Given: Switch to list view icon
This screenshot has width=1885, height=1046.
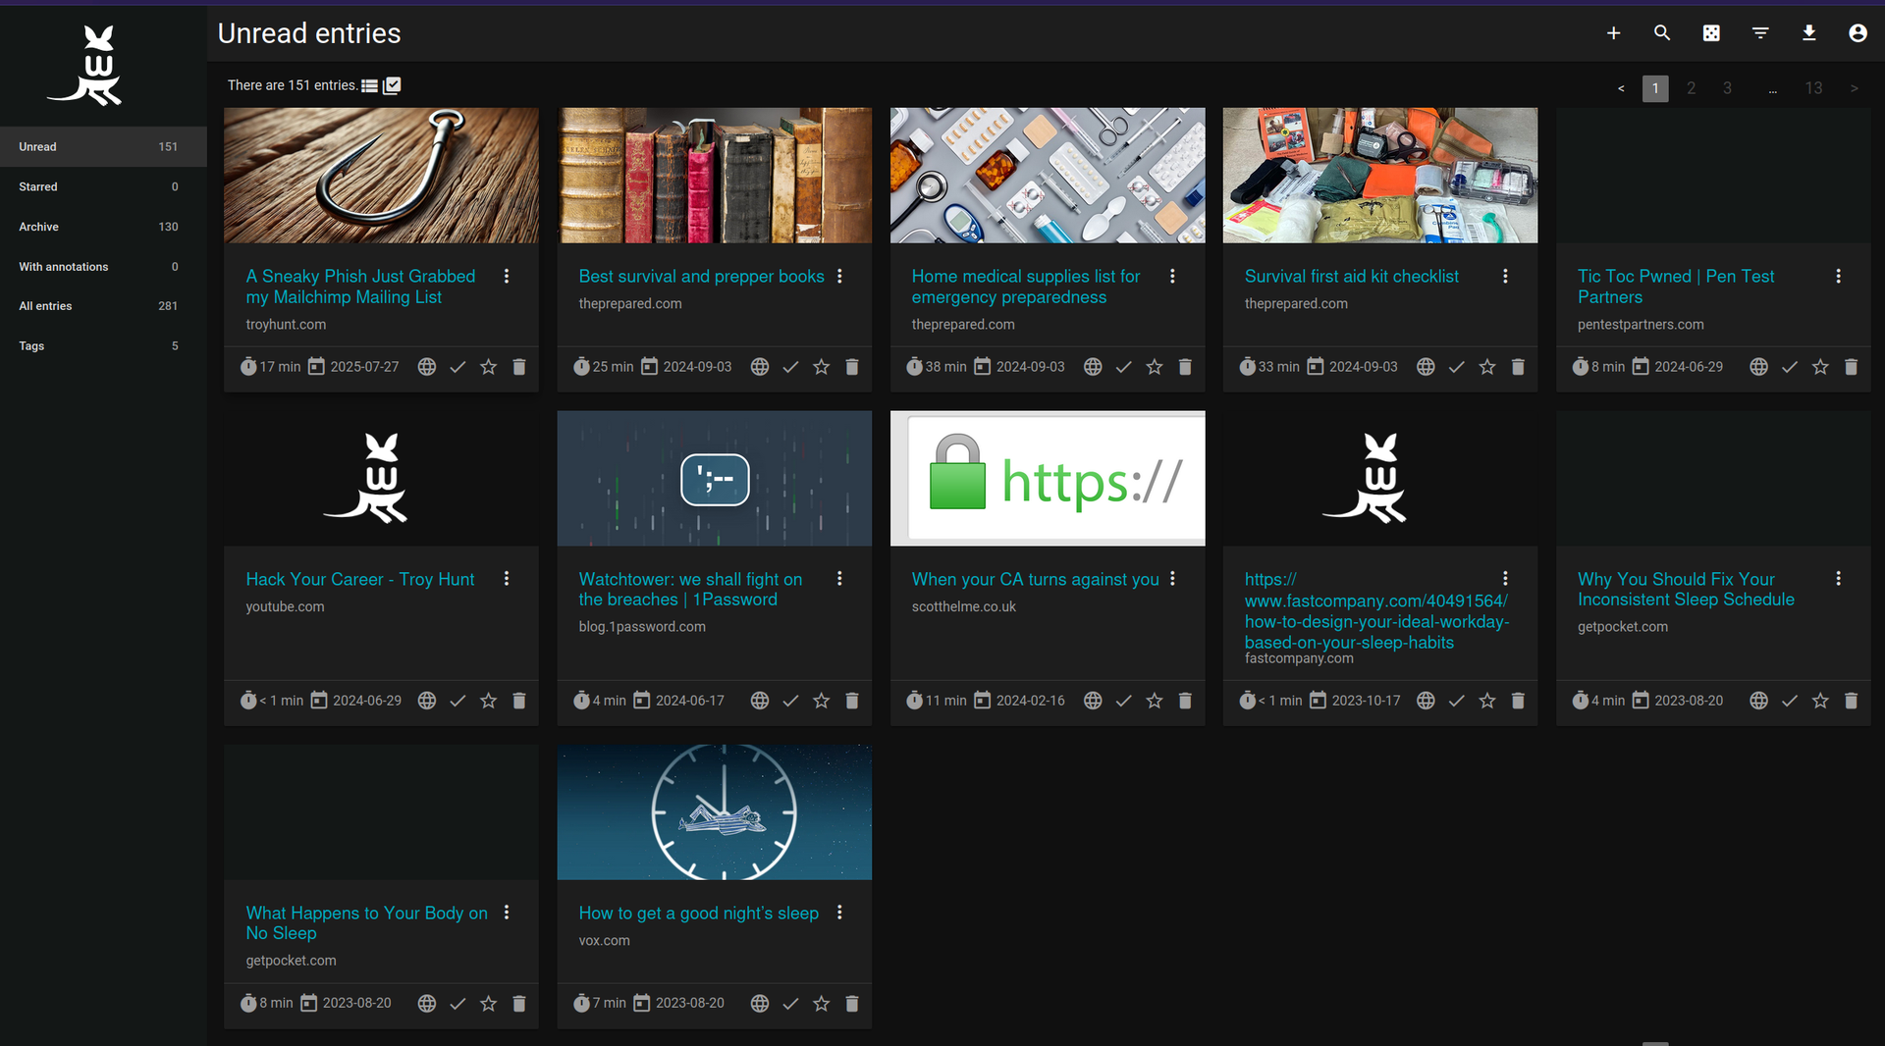Looking at the screenshot, I should 369,85.
